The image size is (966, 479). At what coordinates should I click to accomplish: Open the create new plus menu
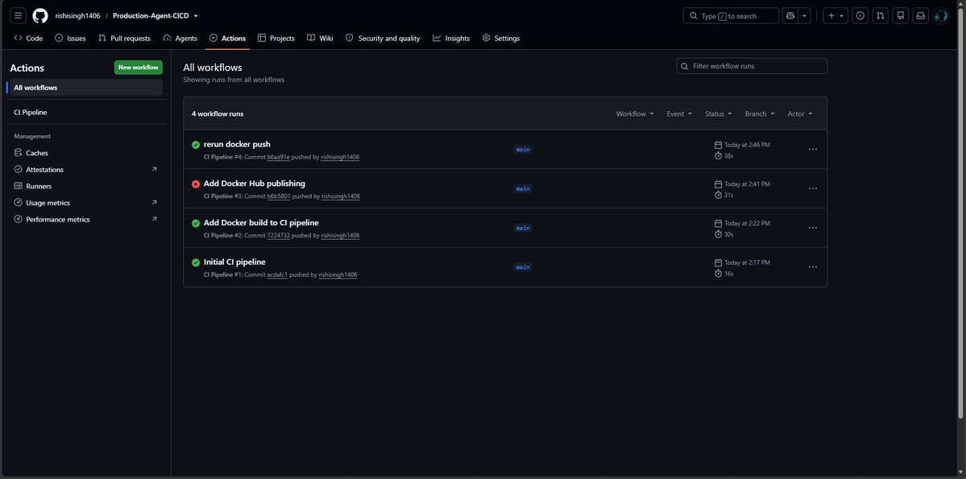(835, 15)
